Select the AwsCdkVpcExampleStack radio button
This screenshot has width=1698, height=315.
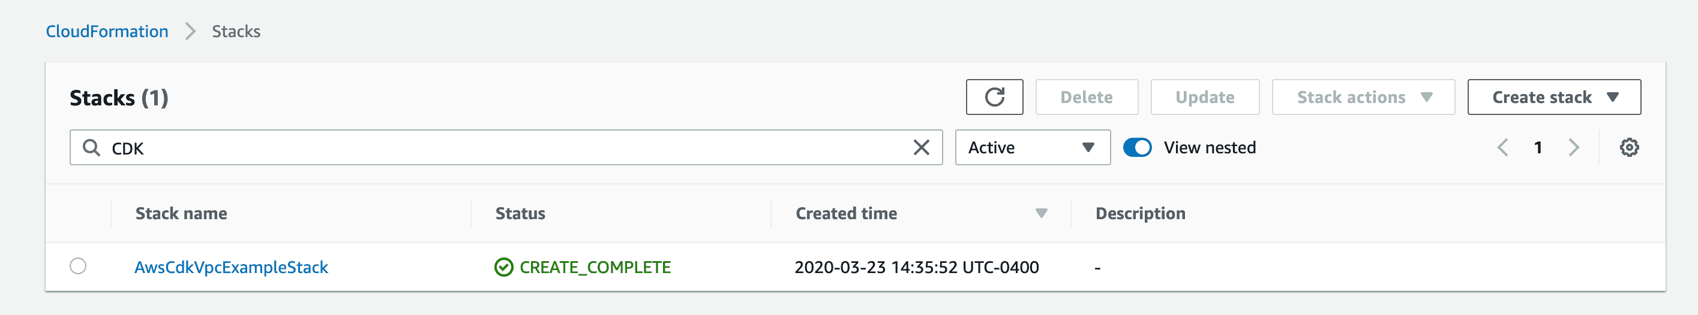[x=78, y=266]
